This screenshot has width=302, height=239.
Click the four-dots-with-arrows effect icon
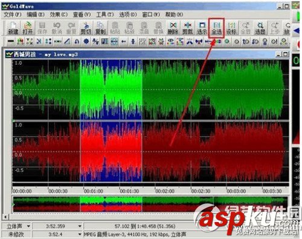48,42
